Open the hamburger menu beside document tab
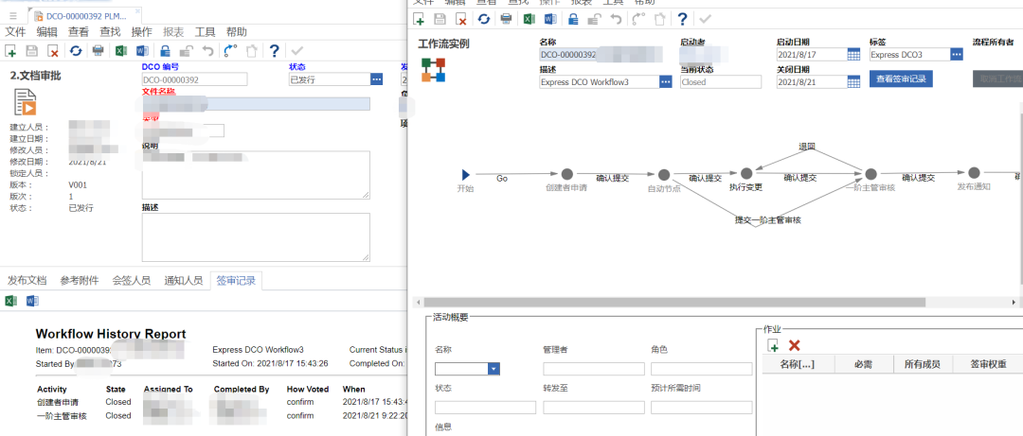Screen dimensions: 1023x436 coord(13,14)
